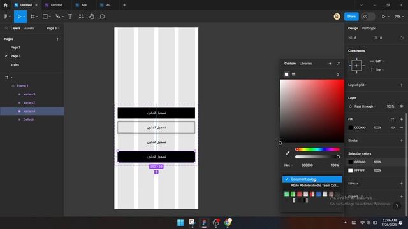Viewport: 408px width, 229px height.
Task: Select the Move tool
Action: point(18,17)
